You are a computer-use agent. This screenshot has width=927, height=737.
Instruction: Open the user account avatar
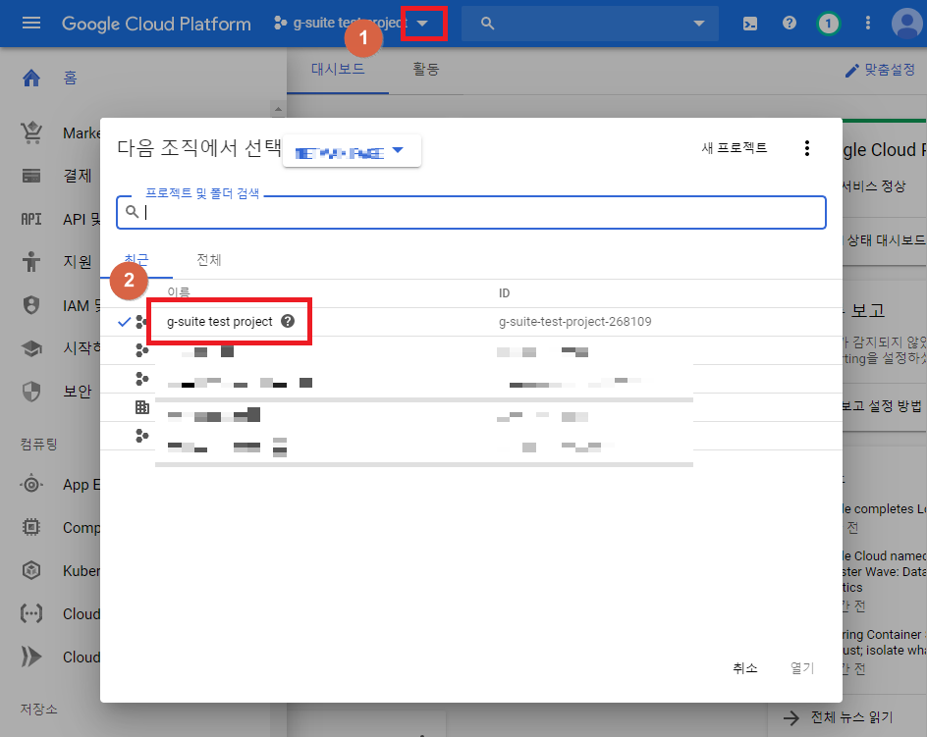(x=906, y=24)
